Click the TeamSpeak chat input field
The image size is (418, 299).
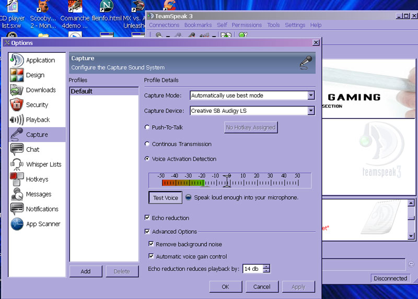click(x=364, y=264)
